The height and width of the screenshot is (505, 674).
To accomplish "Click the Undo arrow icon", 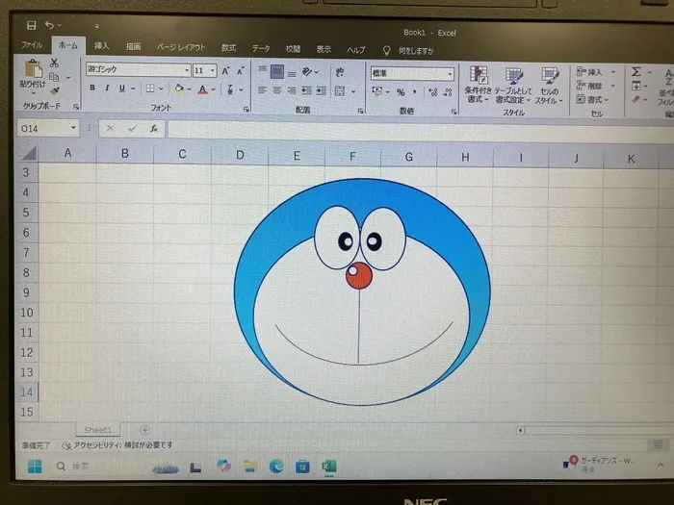I will pyautogui.click(x=49, y=25).
